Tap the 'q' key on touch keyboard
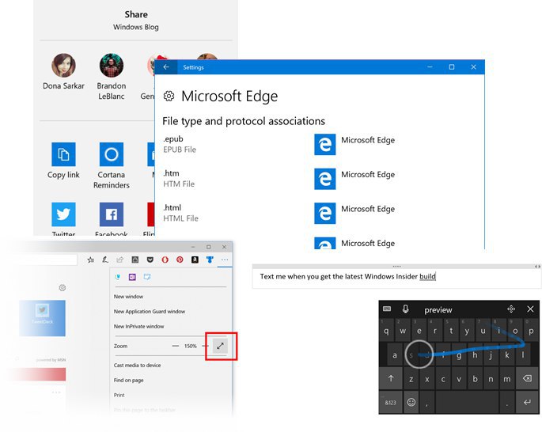Viewport: 542px width, 432px height. click(x=386, y=331)
